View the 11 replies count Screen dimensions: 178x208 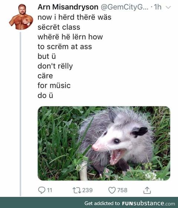click(x=49, y=190)
